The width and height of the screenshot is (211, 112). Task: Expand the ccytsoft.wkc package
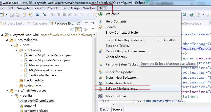16,85
